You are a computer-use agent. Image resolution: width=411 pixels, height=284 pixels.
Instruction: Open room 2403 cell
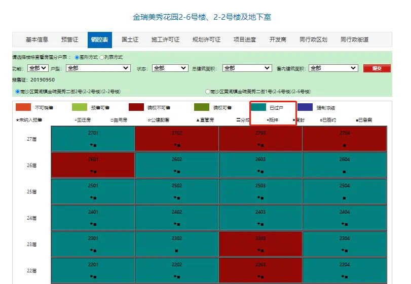click(260, 218)
